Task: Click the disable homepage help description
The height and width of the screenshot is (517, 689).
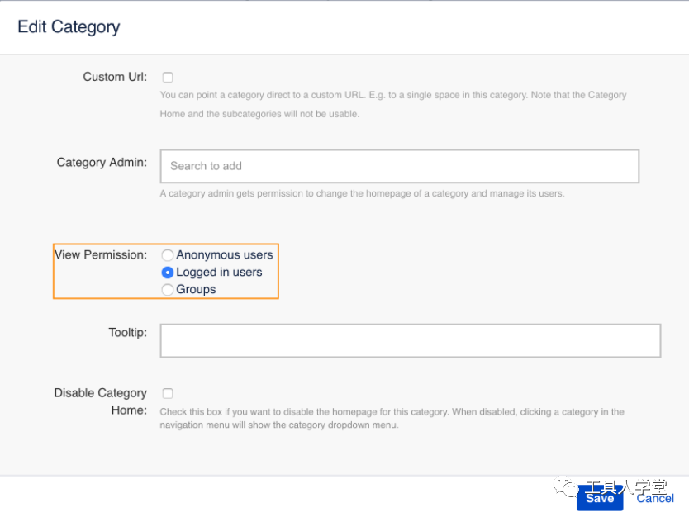Action: click(x=392, y=419)
